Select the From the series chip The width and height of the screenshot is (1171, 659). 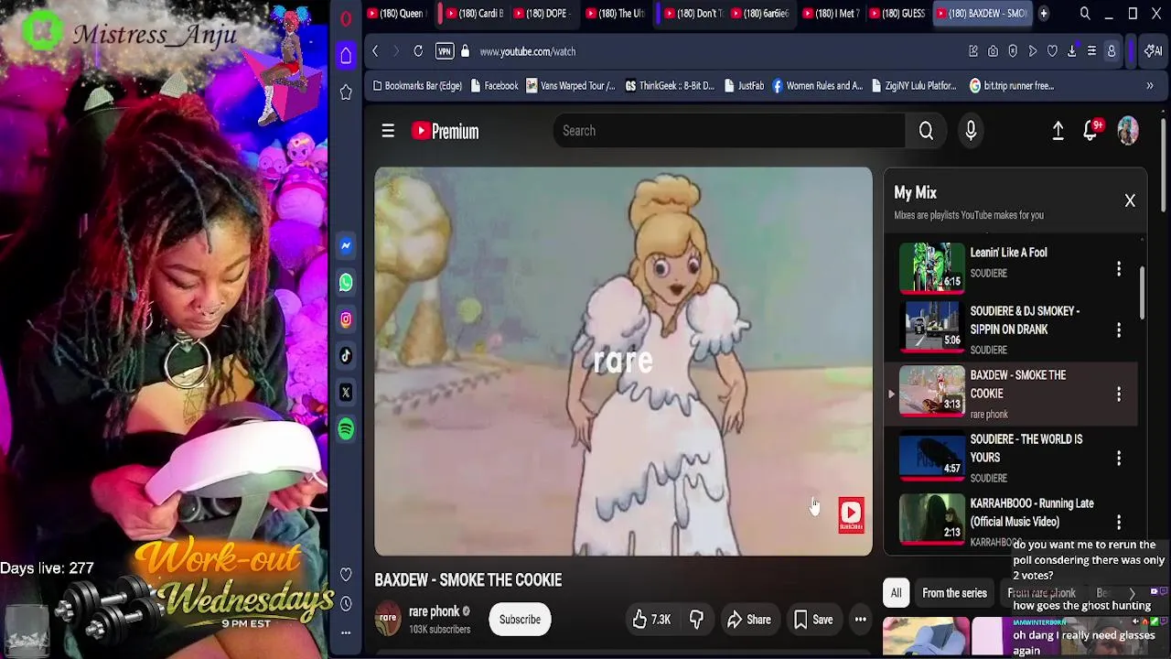pyautogui.click(x=954, y=593)
